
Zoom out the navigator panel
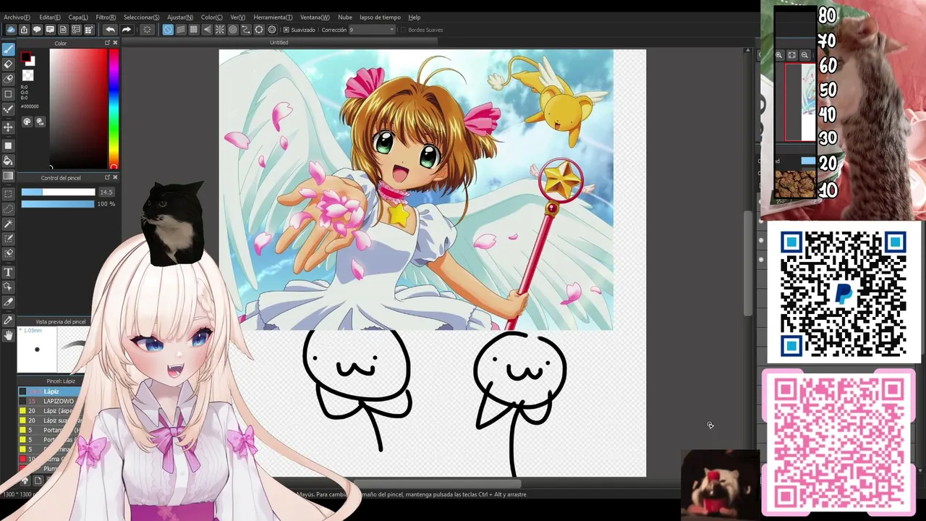[x=804, y=55]
